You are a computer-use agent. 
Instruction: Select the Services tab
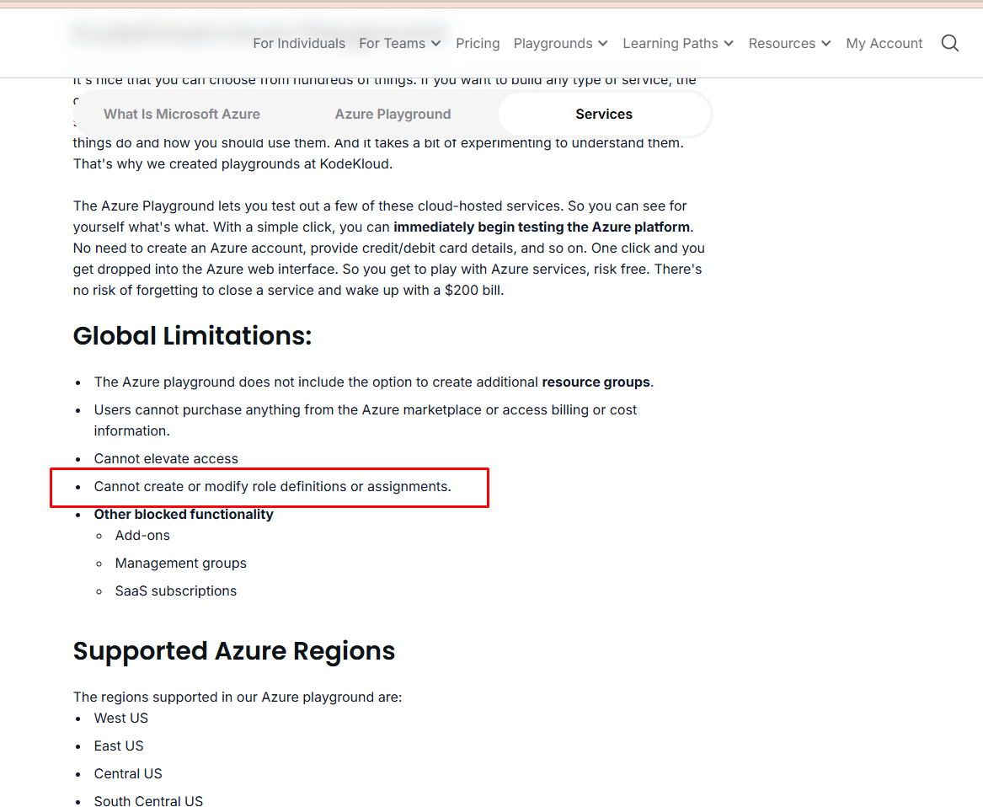coord(604,114)
